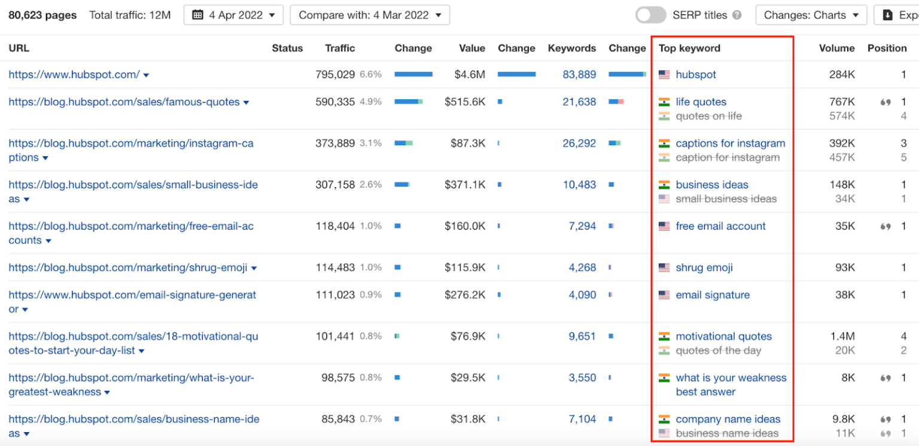Image resolution: width=919 pixels, height=446 pixels.
Task: Open the business ideas keyword link
Action: pyautogui.click(x=712, y=185)
